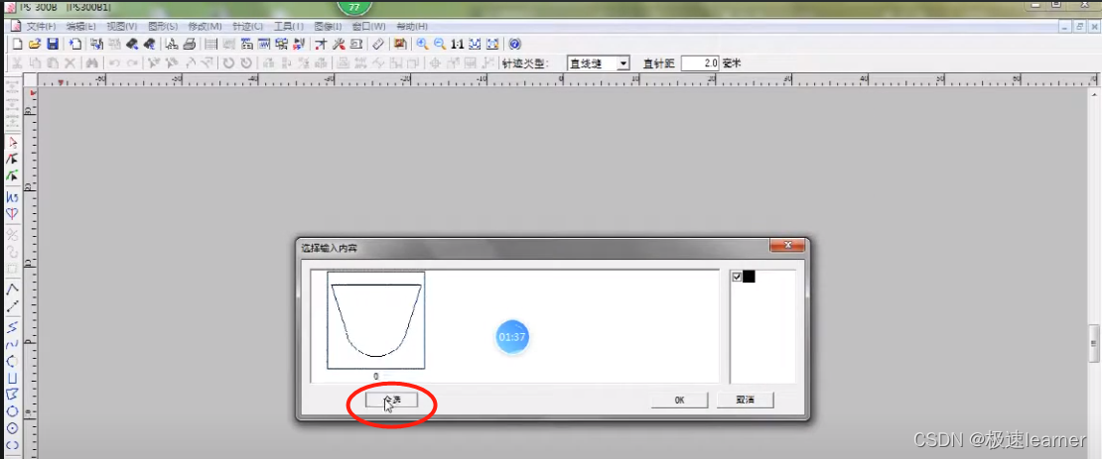Select the pattern thumbnail labeled 0

(x=376, y=320)
